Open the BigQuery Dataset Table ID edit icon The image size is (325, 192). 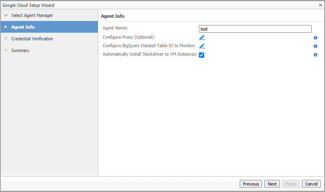click(202, 46)
